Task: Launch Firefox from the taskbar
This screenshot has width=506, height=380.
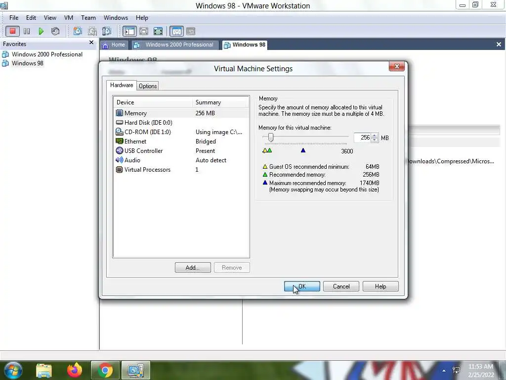Action: [75, 370]
